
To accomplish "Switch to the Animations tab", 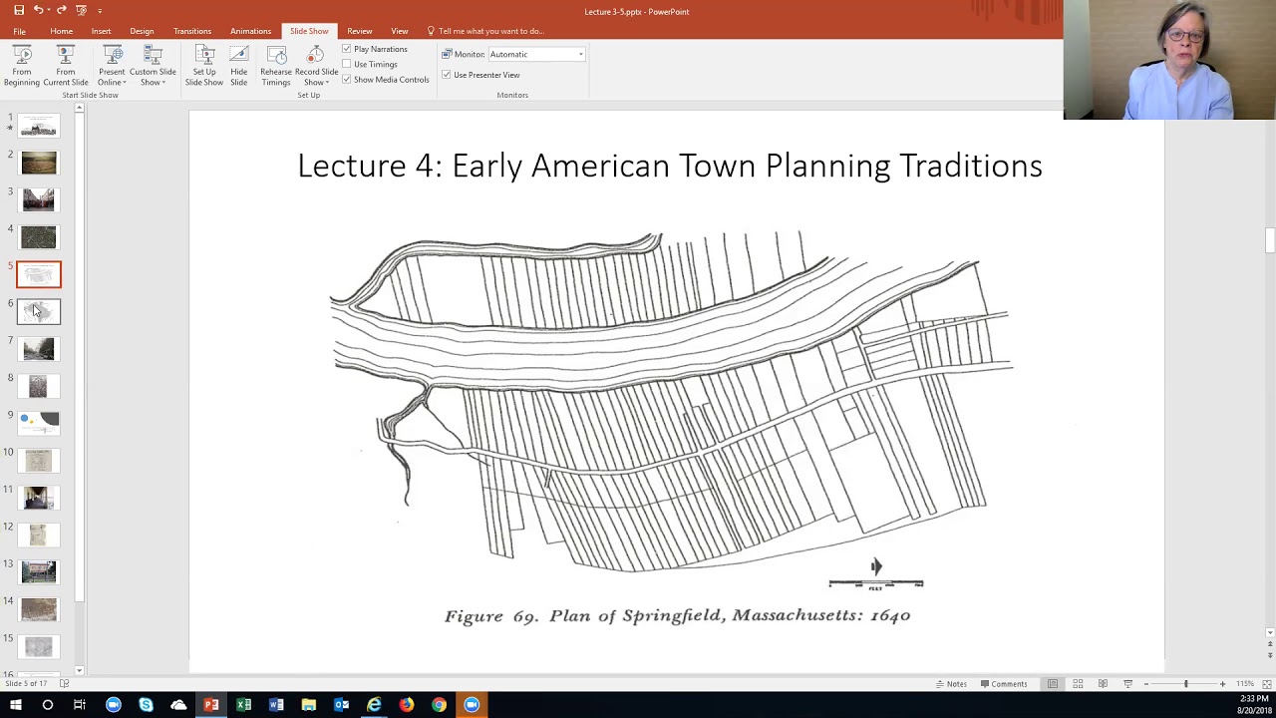I will [250, 31].
